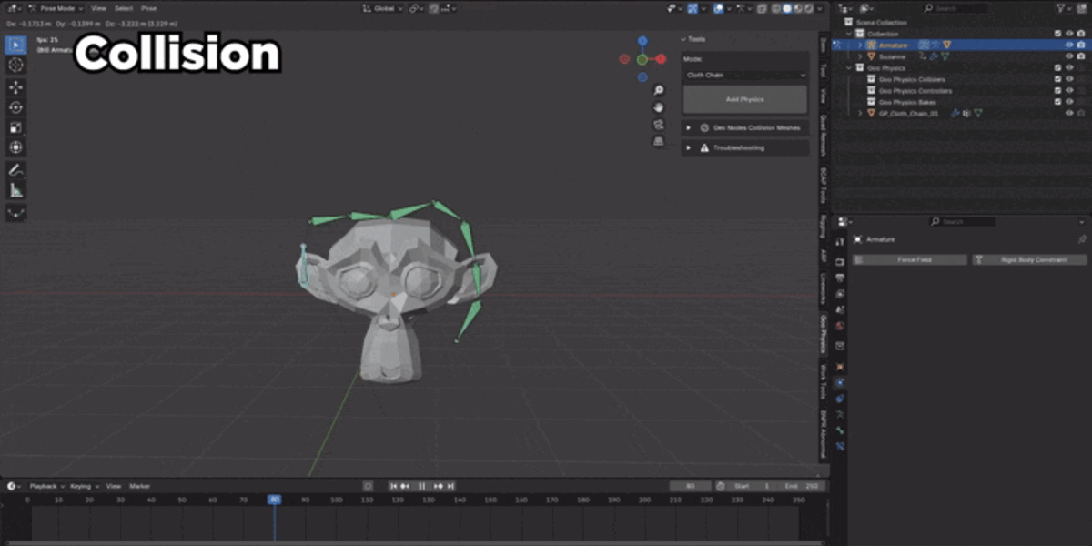The height and width of the screenshot is (546, 1092).
Task: Click the current frame 80 marker
Action: pos(274,500)
